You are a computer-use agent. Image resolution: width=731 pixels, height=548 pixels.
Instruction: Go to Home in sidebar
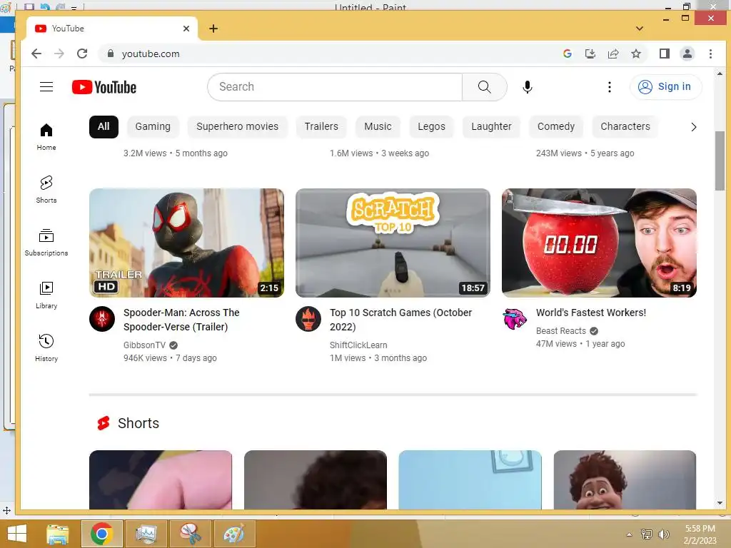(x=46, y=137)
